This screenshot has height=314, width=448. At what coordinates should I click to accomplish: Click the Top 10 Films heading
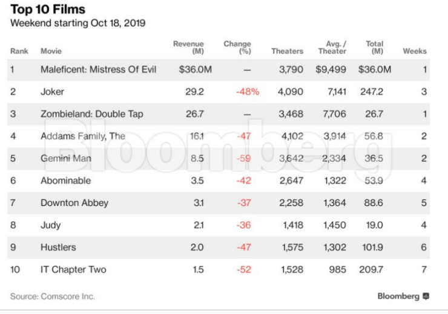pos(47,10)
